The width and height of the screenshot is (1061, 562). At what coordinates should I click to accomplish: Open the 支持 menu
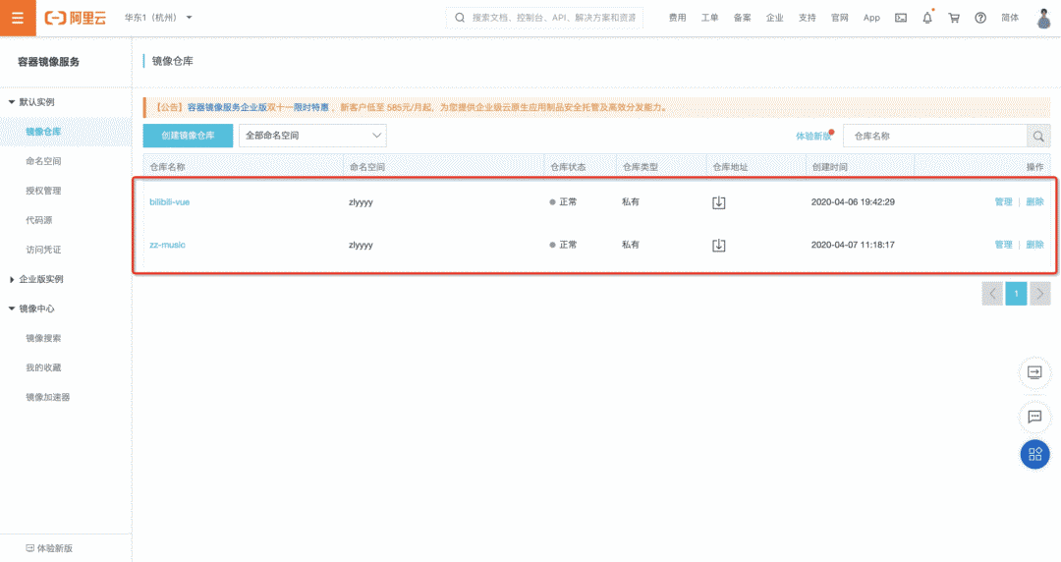pyautogui.click(x=808, y=18)
